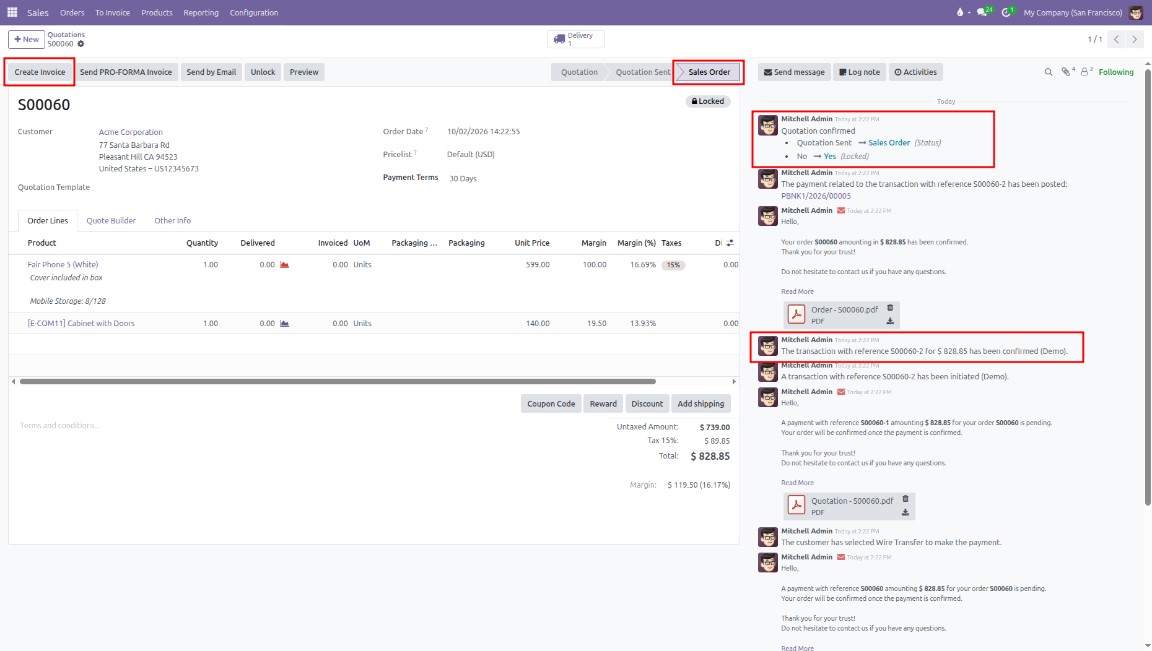Expand first Read More under order confirmed email
This screenshot has width=1152, height=651.
[798, 291]
